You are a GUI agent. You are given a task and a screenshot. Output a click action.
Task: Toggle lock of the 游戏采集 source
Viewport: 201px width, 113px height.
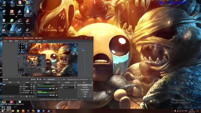34,87
